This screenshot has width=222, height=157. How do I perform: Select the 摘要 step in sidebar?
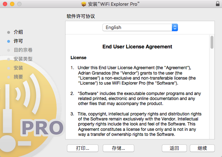(18, 77)
